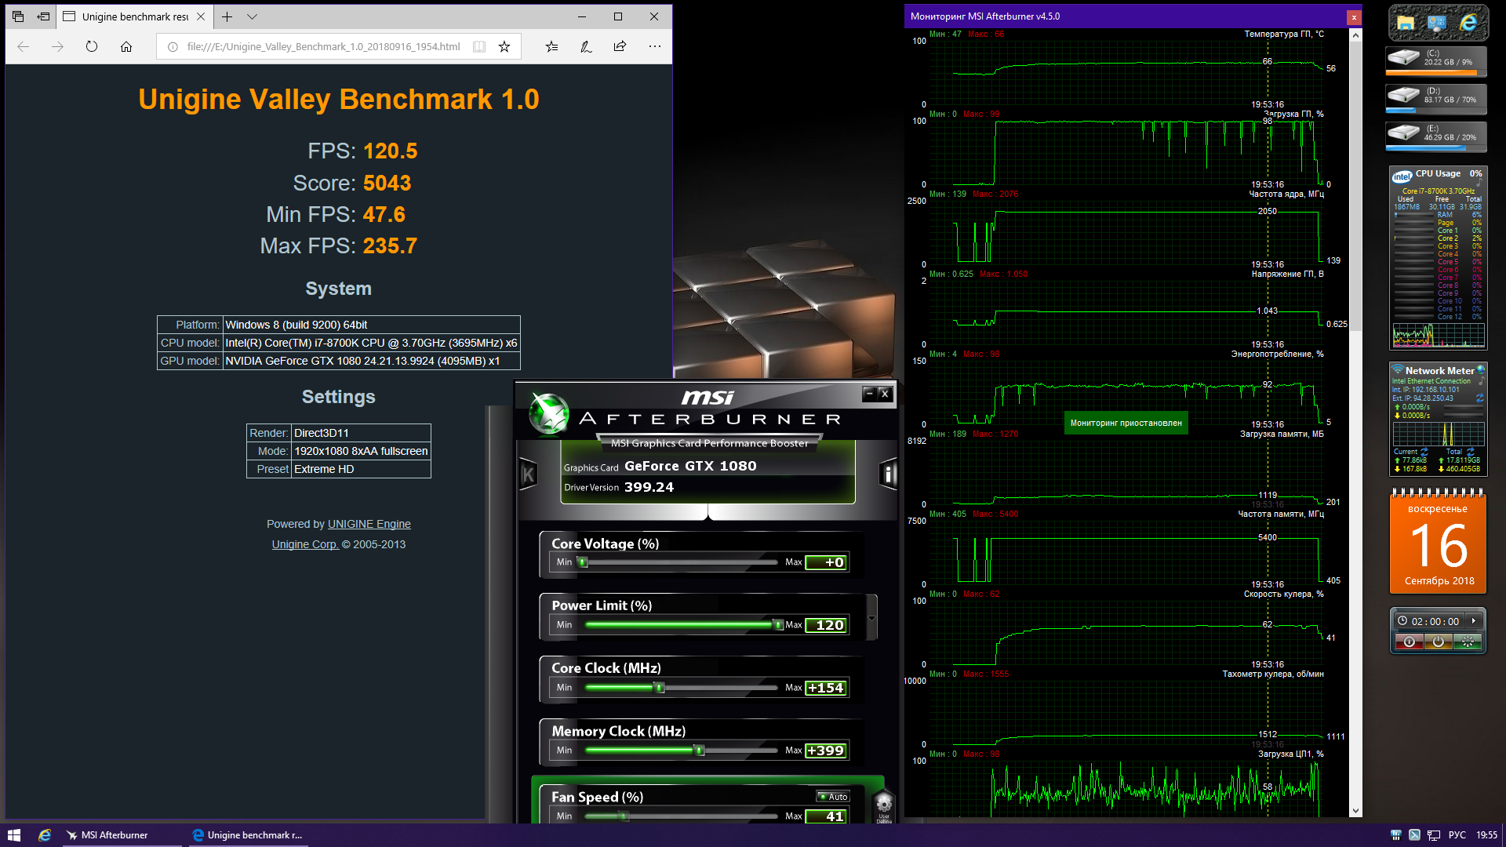Open Kombustor with the K button
The width and height of the screenshot is (1506, 847).
click(x=528, y=474)
